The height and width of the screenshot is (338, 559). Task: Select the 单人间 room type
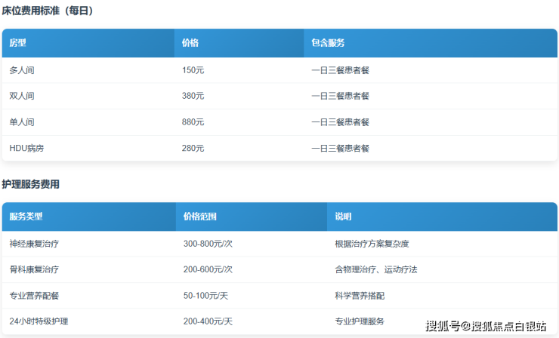click(x=22, y=121)
